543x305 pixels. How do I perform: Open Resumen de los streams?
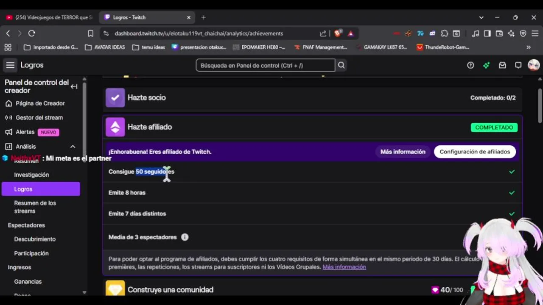[35, 207]
